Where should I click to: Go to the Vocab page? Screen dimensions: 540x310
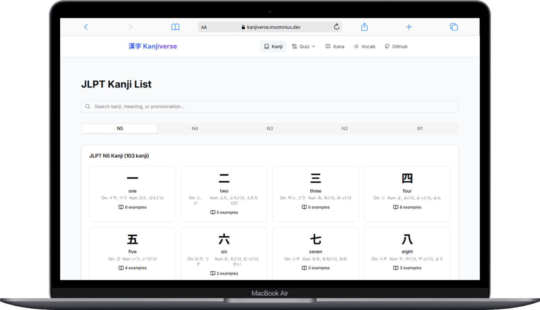pyautogui.click(x=364, y=47)
